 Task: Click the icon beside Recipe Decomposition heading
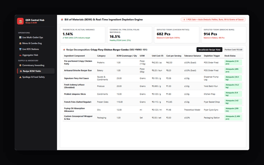tap(64, 50)
